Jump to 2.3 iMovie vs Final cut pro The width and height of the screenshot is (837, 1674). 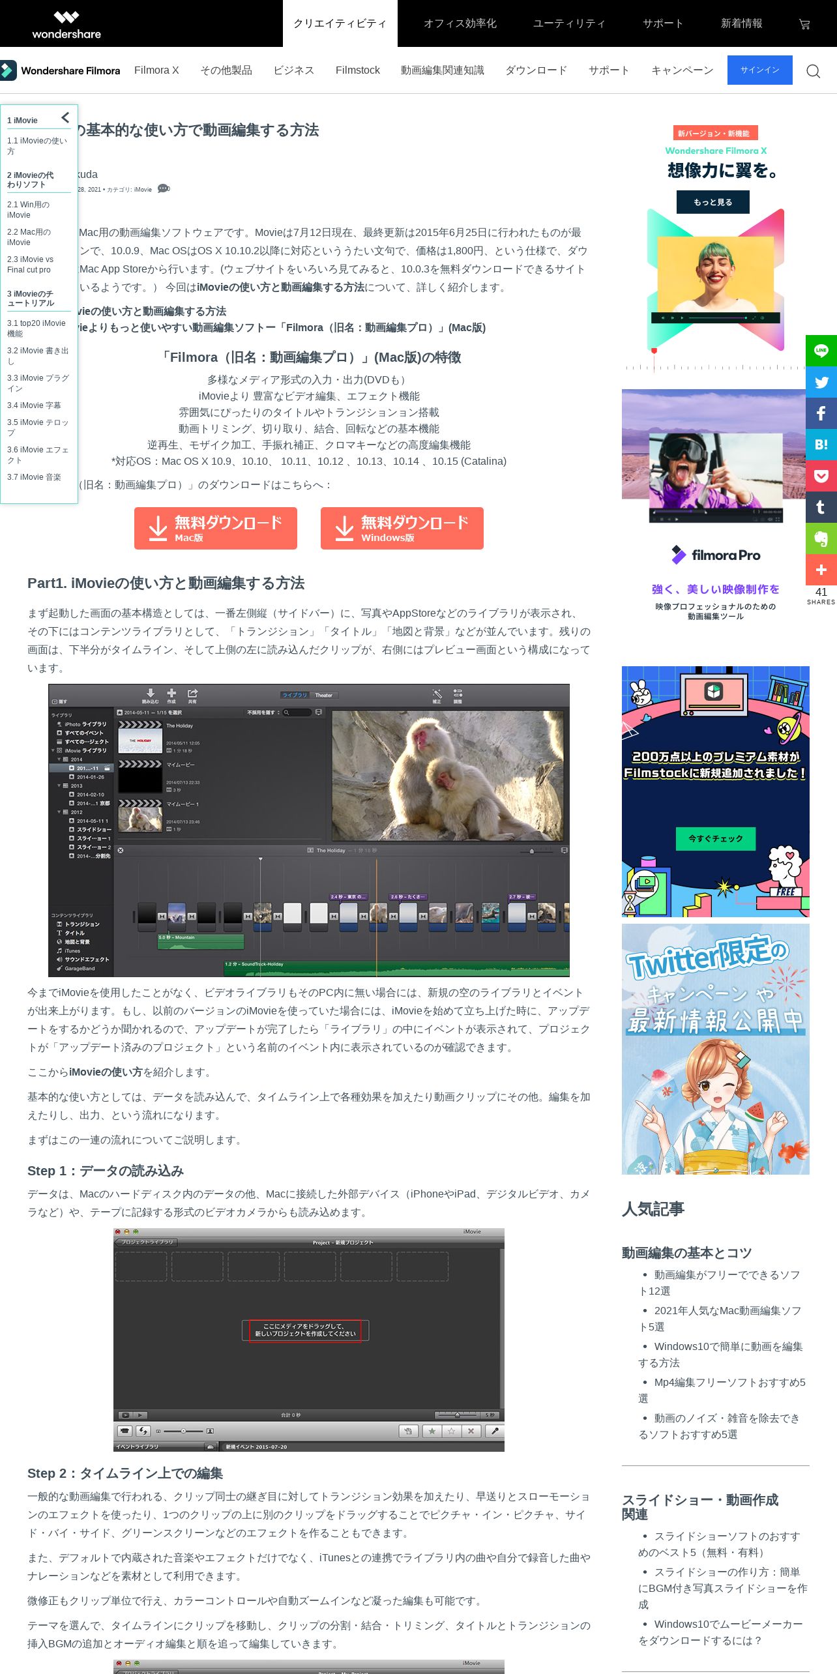(x=31, y=265)
